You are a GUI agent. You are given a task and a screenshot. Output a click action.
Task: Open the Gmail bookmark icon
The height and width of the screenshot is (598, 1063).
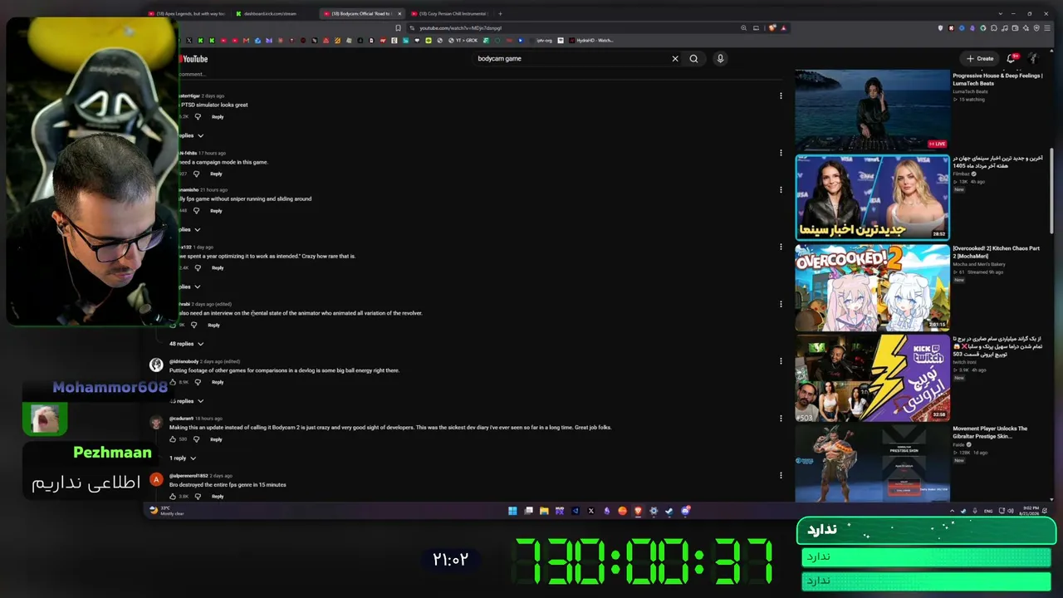click(x=246, y=40)
